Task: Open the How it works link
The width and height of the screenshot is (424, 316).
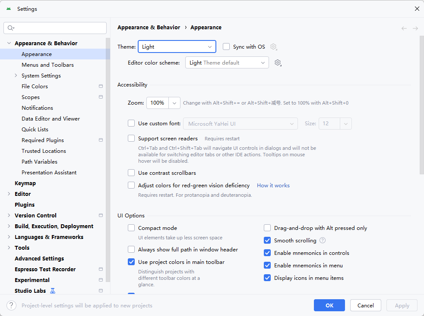Action: pyautogui.click(x=273, y=186)
